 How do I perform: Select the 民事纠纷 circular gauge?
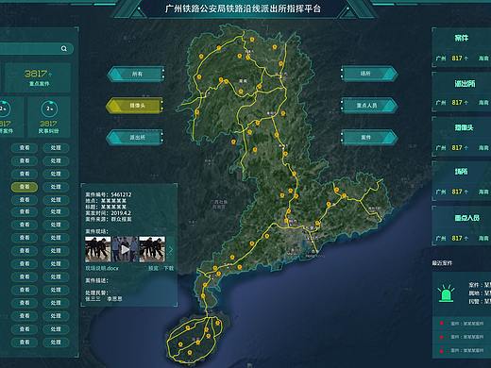[x=49, y=109]
